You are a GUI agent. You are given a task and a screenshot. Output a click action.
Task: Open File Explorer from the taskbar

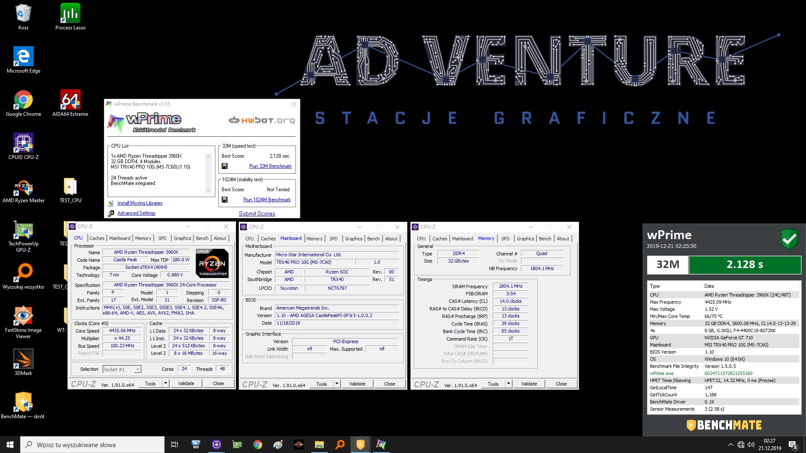(319, 445)
